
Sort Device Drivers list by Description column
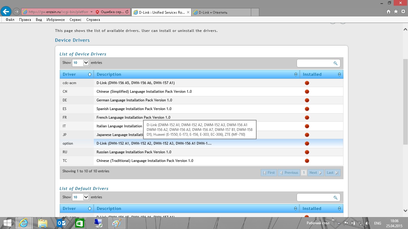click(197, 74)
